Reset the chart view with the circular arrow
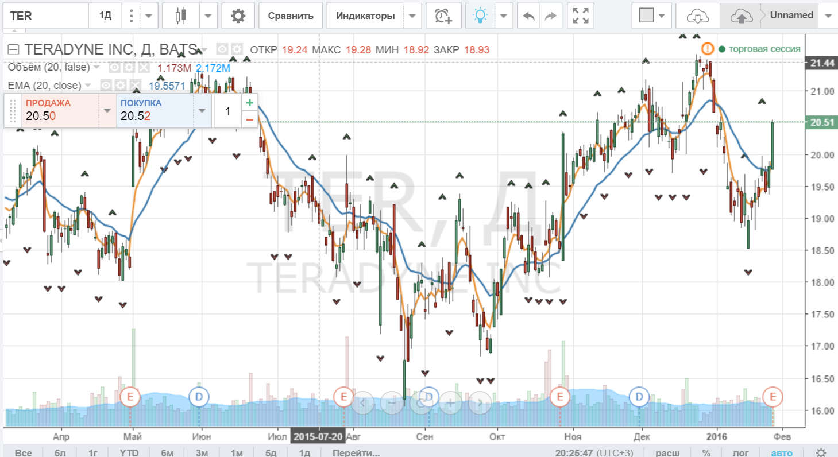The width and height of the screenshot is (838, 457). tap(421, 403)
